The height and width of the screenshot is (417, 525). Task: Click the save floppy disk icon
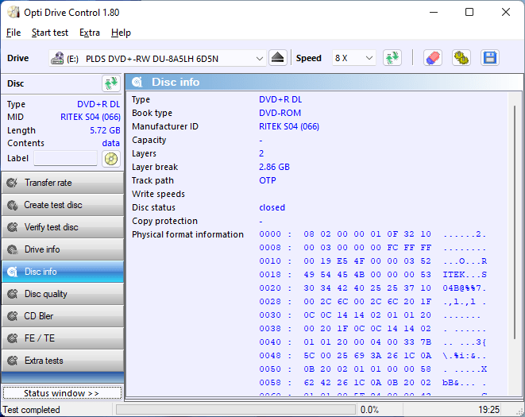[489, 58]
